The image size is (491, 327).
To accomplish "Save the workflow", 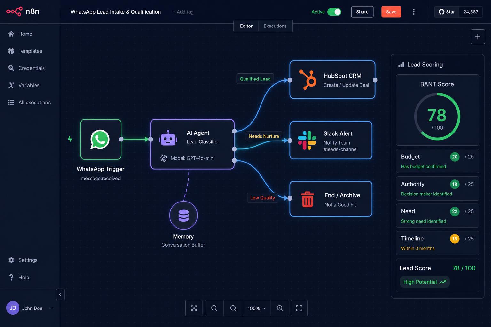I will (391, 12).
